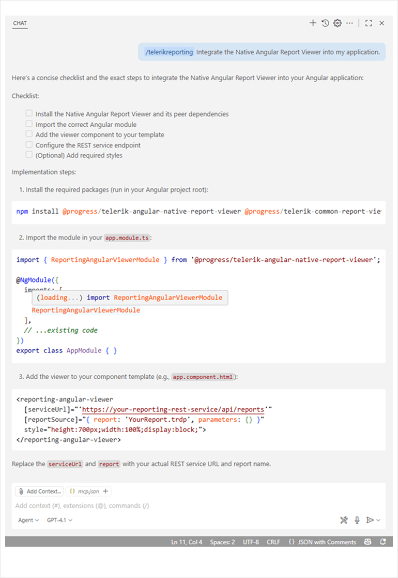Image resolution: width=398 pixels, height=578 pixels.
Task: Expand send options chevron
Action: pos(378,520)
